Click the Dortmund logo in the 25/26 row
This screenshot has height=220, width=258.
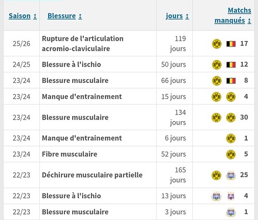pos(216,44)
